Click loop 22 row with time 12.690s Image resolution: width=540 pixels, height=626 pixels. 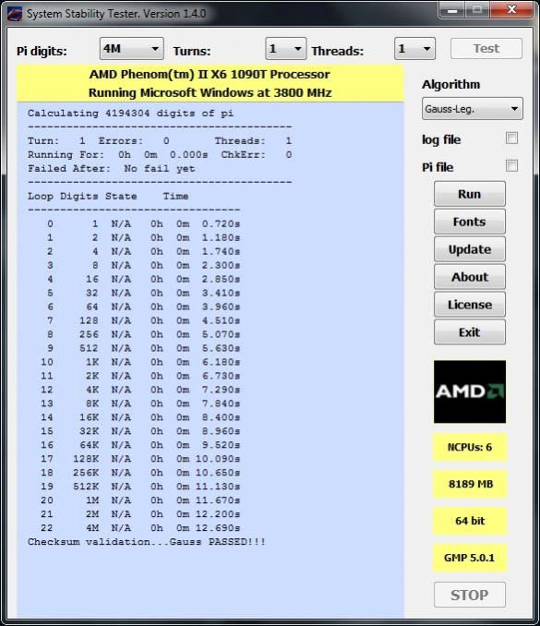click(x=140, y=528)
